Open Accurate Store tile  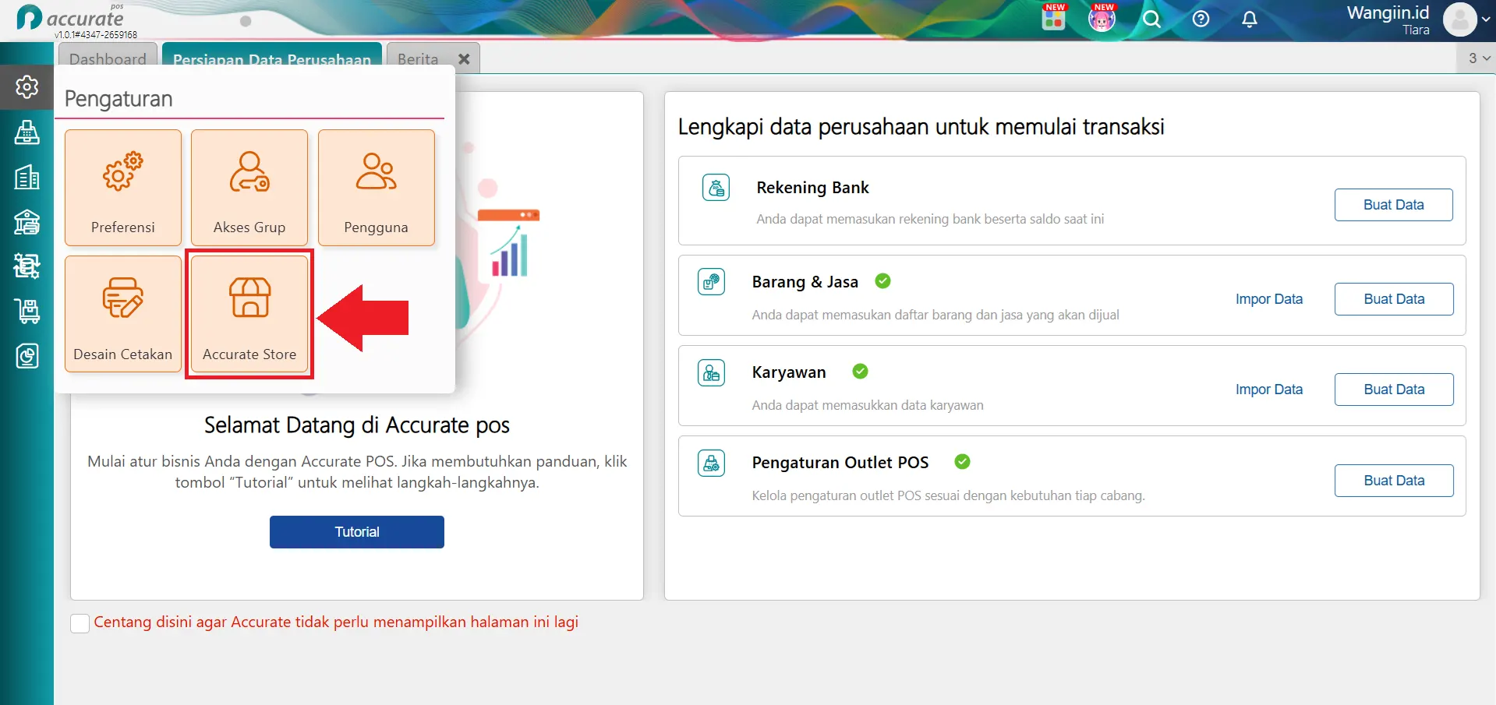click(x=249, y=314)
